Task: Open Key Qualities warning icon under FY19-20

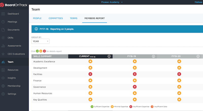Action: coord(179,100)
